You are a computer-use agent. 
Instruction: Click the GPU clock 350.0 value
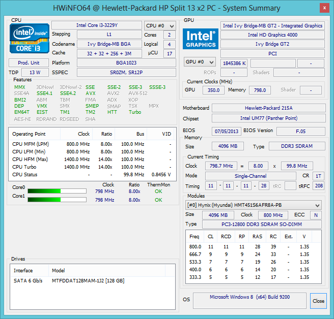click(213, 90)
